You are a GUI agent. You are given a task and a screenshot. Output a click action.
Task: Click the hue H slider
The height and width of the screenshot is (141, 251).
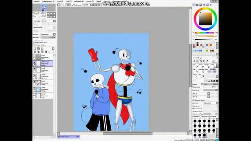tap(204, 33)
